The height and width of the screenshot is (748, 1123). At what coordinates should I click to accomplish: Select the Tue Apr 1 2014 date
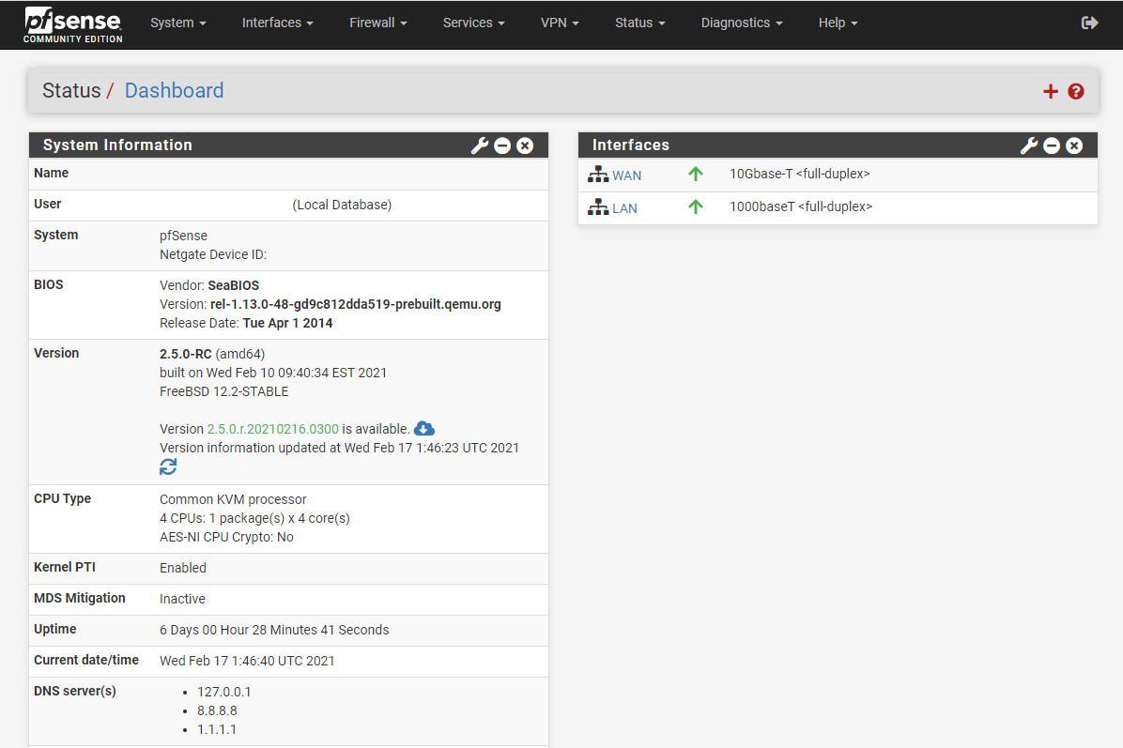tap(288, 323)
